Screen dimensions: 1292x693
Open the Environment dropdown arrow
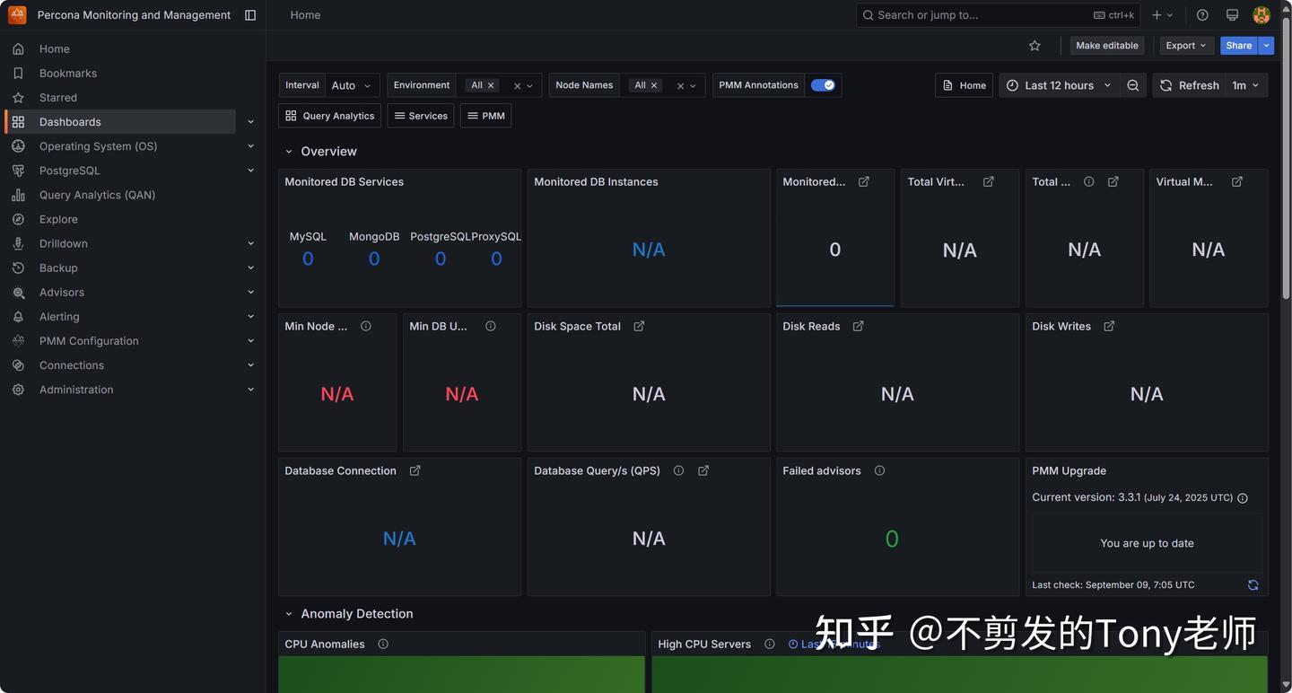[529, 86]
